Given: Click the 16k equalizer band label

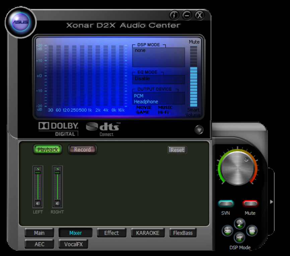Looking at the screenshot, I should (x=121, y=110).
